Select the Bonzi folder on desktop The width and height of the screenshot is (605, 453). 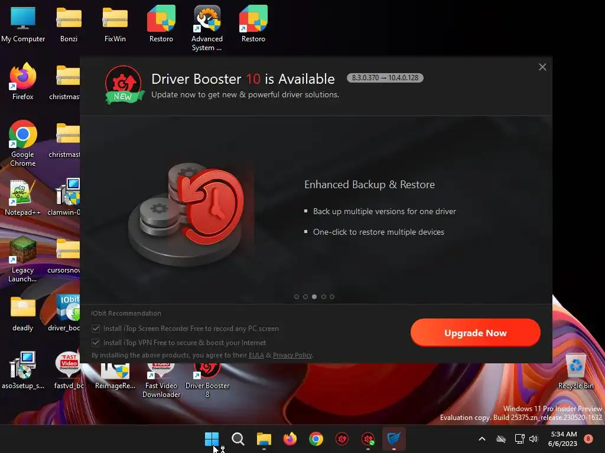pos(69,25)
